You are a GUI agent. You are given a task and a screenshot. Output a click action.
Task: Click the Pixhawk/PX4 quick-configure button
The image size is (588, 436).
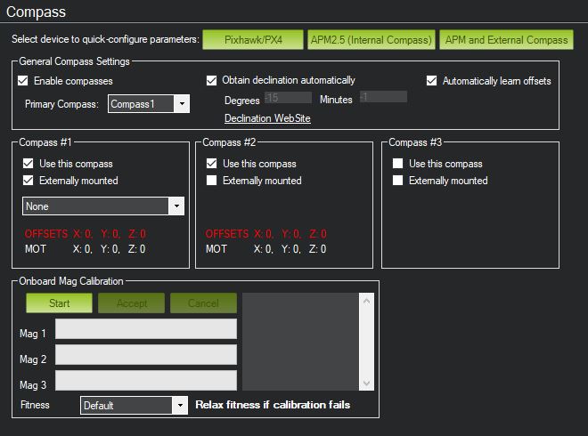click(x=253, y=40)
